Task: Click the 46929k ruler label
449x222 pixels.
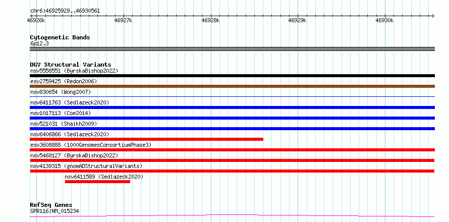Action: point(297,20)
